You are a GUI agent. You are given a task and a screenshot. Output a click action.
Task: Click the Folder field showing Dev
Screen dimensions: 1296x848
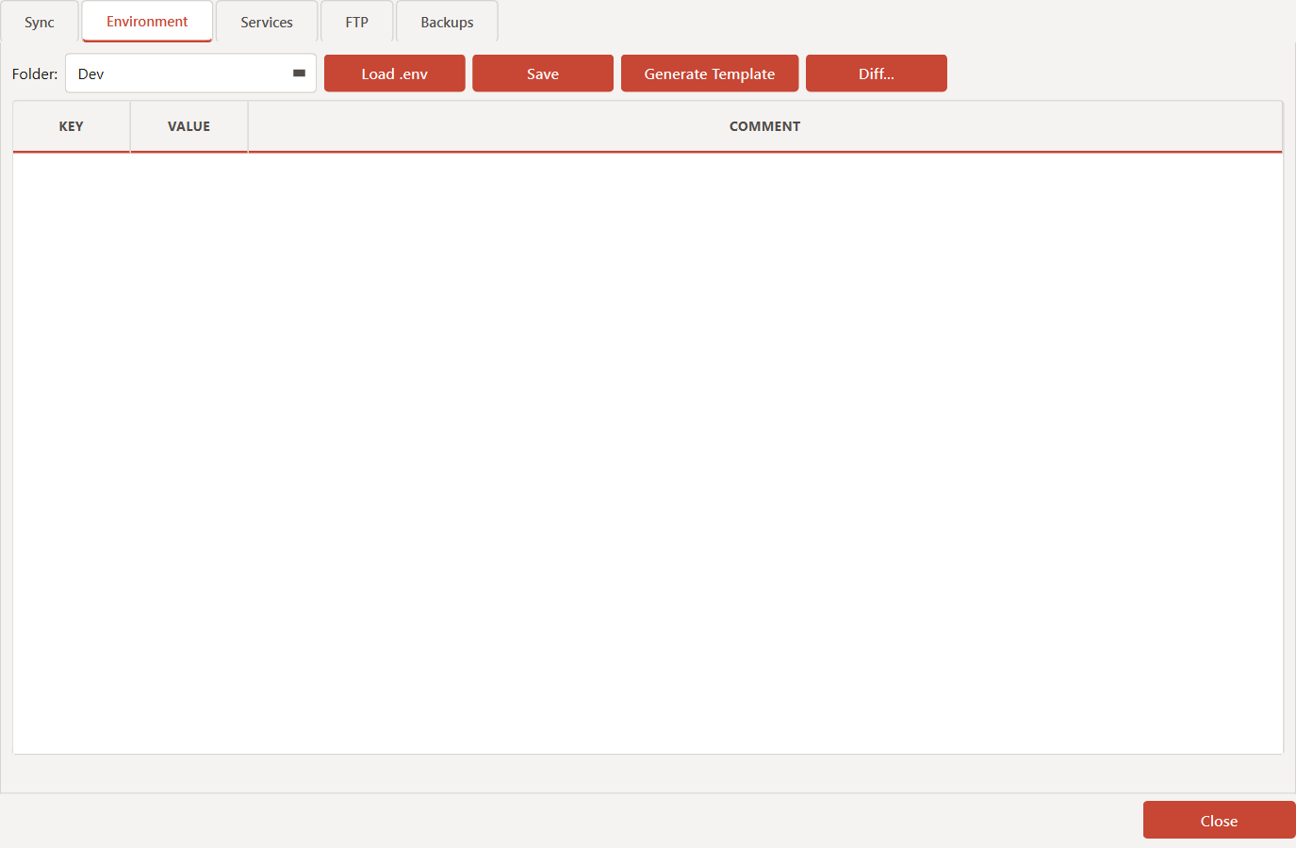click(x=170, y=73)
